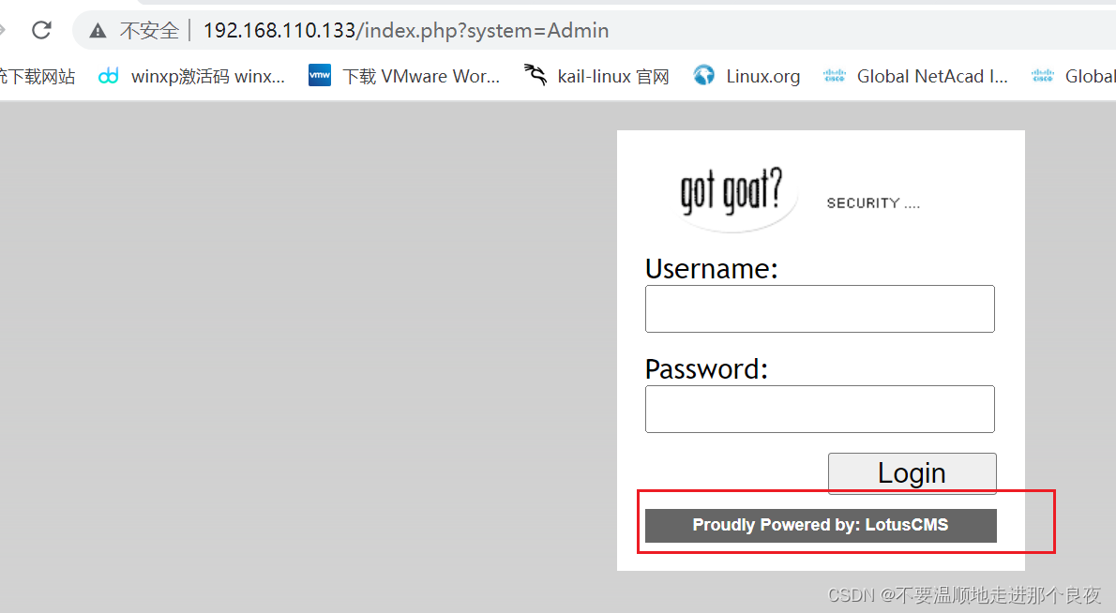Select the address bar URL text
The height and width of the screenshot is (613, 1116).
[406, 31]
